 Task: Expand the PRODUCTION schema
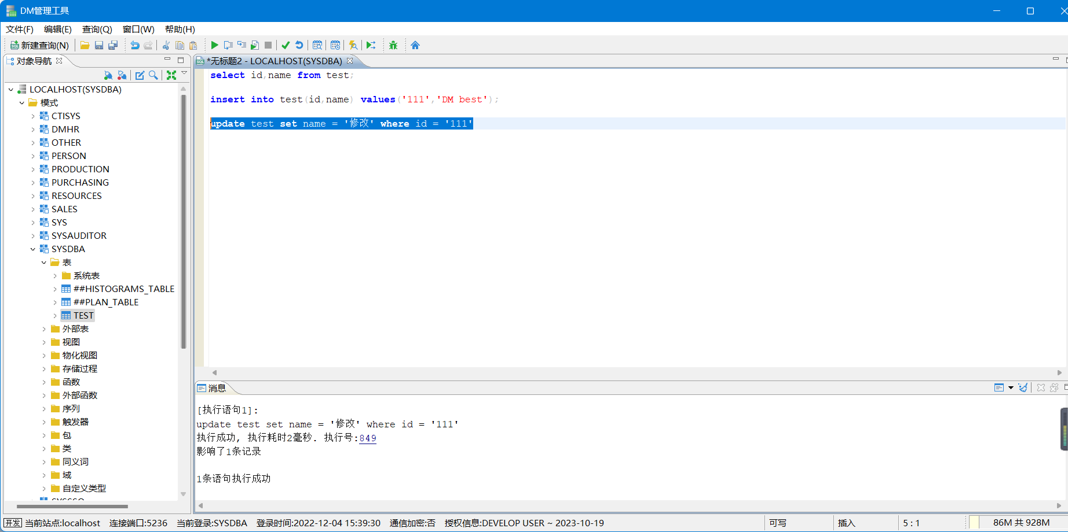coord(33,169)
